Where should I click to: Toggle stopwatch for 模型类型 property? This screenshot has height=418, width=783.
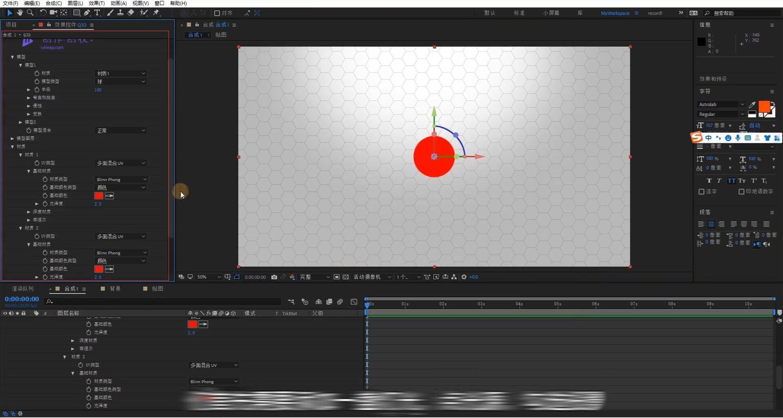click(x=37, y=81)
